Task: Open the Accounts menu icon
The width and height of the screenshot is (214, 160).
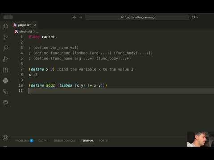Action: 5,138
